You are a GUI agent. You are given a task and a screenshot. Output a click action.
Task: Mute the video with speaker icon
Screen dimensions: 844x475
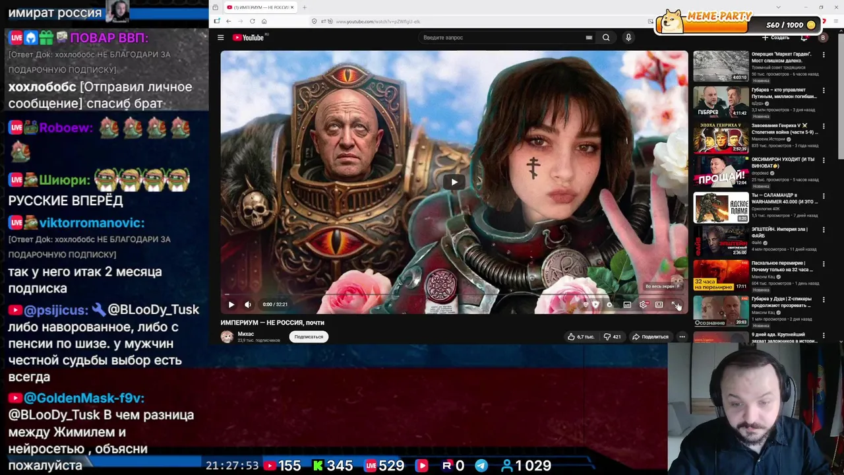point(248,304)
